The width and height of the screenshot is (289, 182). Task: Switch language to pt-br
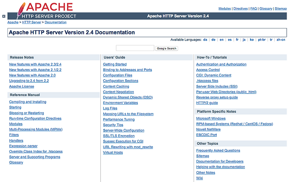pyautogui.click(x=262, y=40)
